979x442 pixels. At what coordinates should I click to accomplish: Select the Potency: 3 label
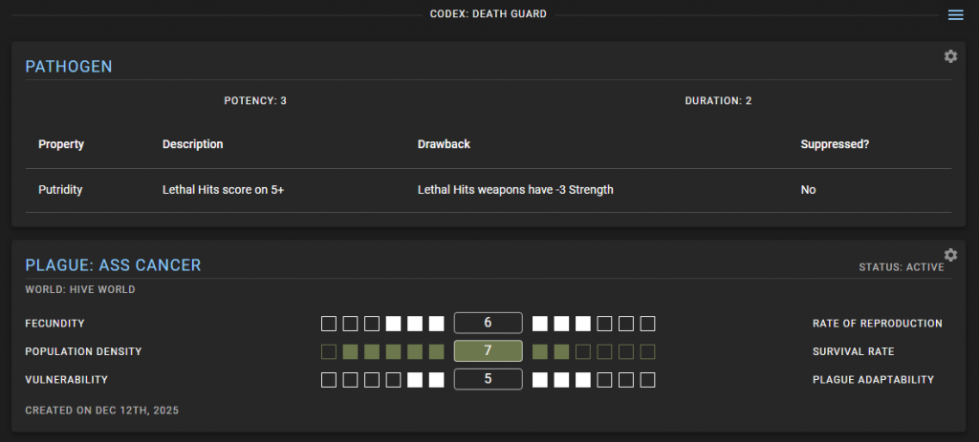click(x=255, y=100)
